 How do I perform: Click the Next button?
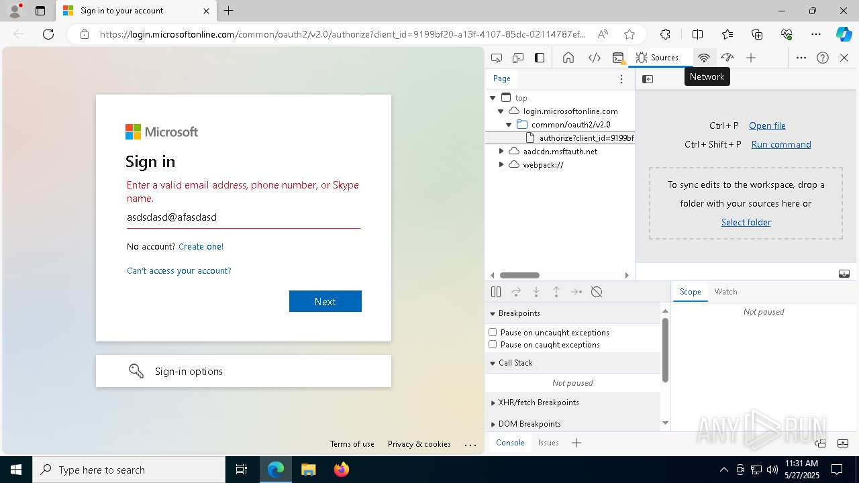[x=325, y=301]
